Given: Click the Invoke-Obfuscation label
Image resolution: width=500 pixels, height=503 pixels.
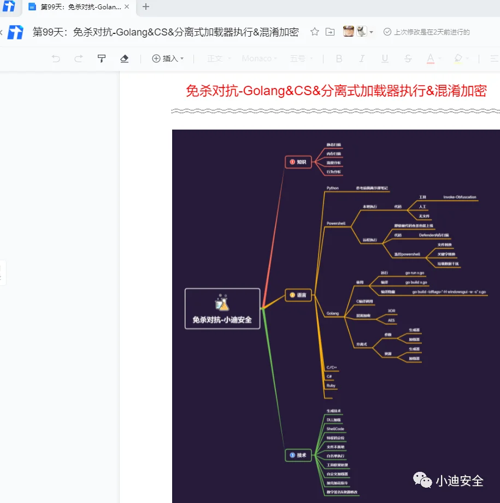Looking at the screenshot, I should (x=460, y=197).
